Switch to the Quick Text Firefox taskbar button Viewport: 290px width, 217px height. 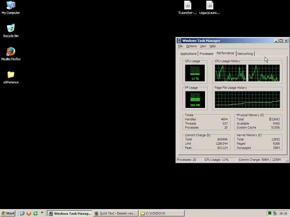[116, 213]
